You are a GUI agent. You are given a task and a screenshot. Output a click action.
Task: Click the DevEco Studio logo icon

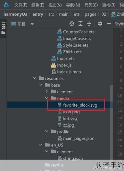pos(6,5)
